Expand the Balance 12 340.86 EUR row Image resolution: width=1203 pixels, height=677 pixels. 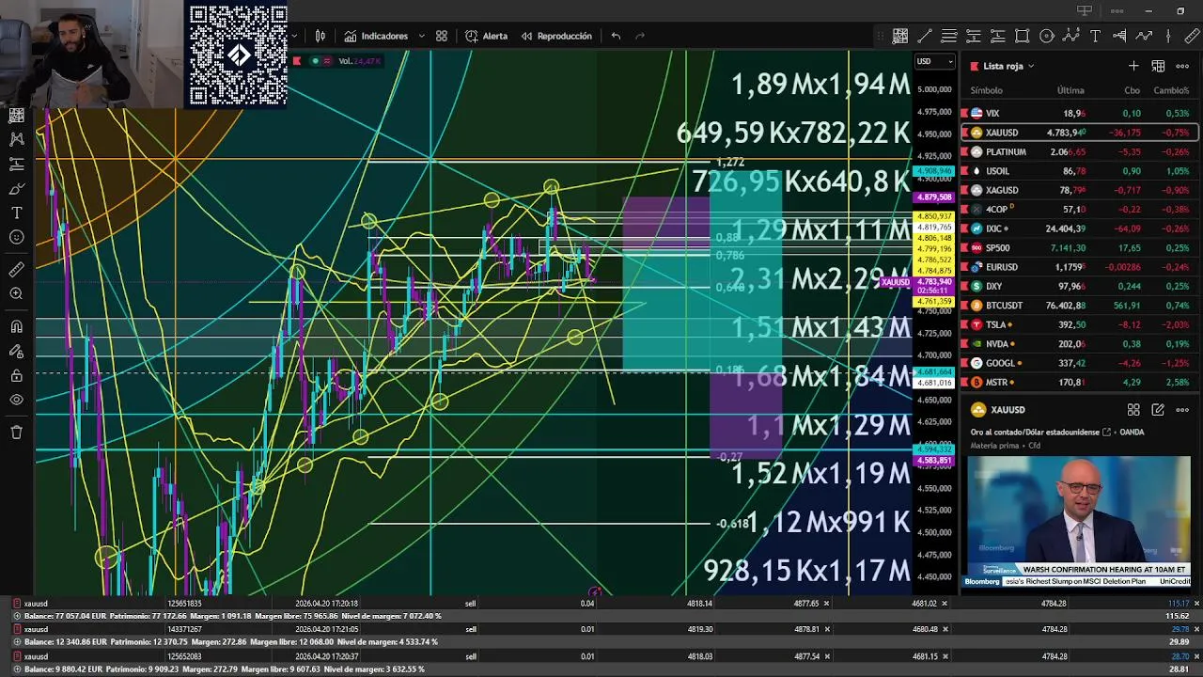point(17,642)
